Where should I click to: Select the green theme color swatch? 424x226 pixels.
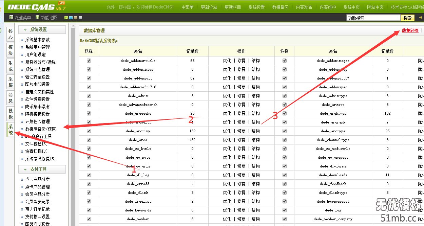point(66,18)
